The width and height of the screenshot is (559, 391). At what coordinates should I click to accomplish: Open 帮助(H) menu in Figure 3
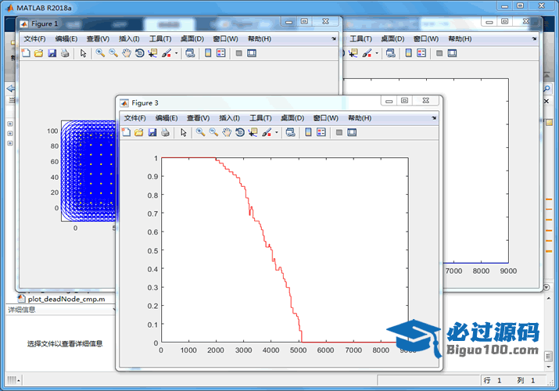360,118
